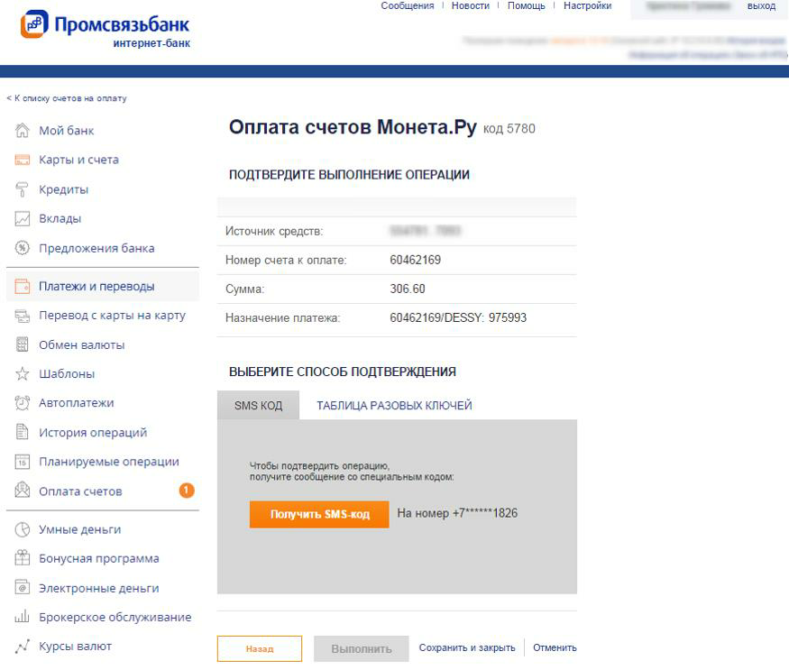Return via К списку счетов на оплату
The height and width of the screenshot is (670, 789).
[x=67, y=98]
